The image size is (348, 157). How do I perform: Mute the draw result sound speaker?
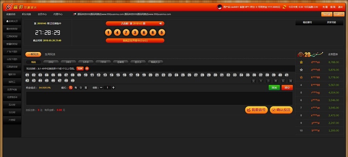tap(160, 23)
